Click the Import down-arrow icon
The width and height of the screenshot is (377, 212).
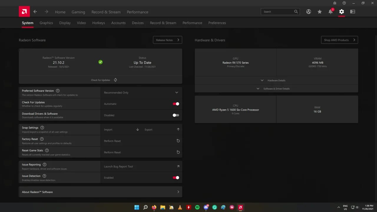click(138, 130)
